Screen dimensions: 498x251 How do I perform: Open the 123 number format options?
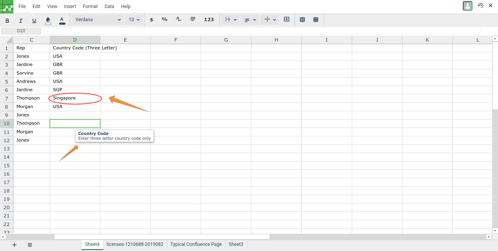(x=209, y=20)
